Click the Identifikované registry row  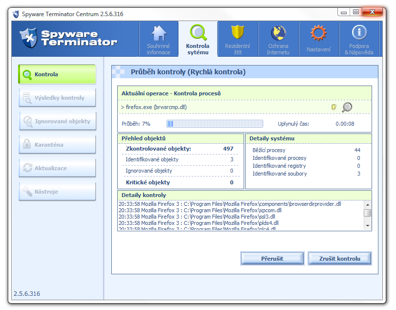[x=306, y=166]
